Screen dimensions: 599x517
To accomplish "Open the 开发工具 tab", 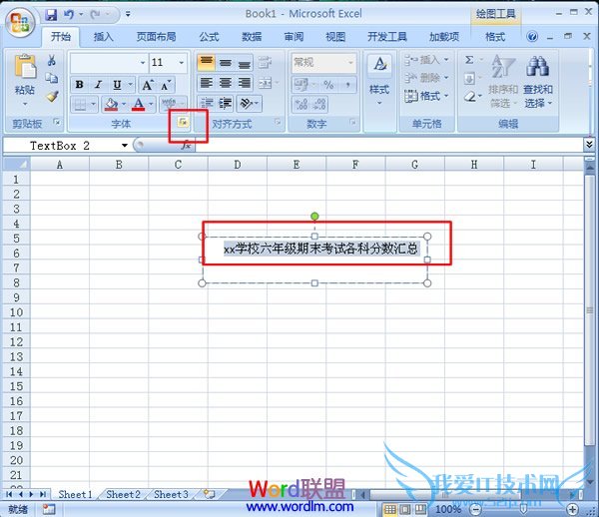I will [x=387, y=37].
